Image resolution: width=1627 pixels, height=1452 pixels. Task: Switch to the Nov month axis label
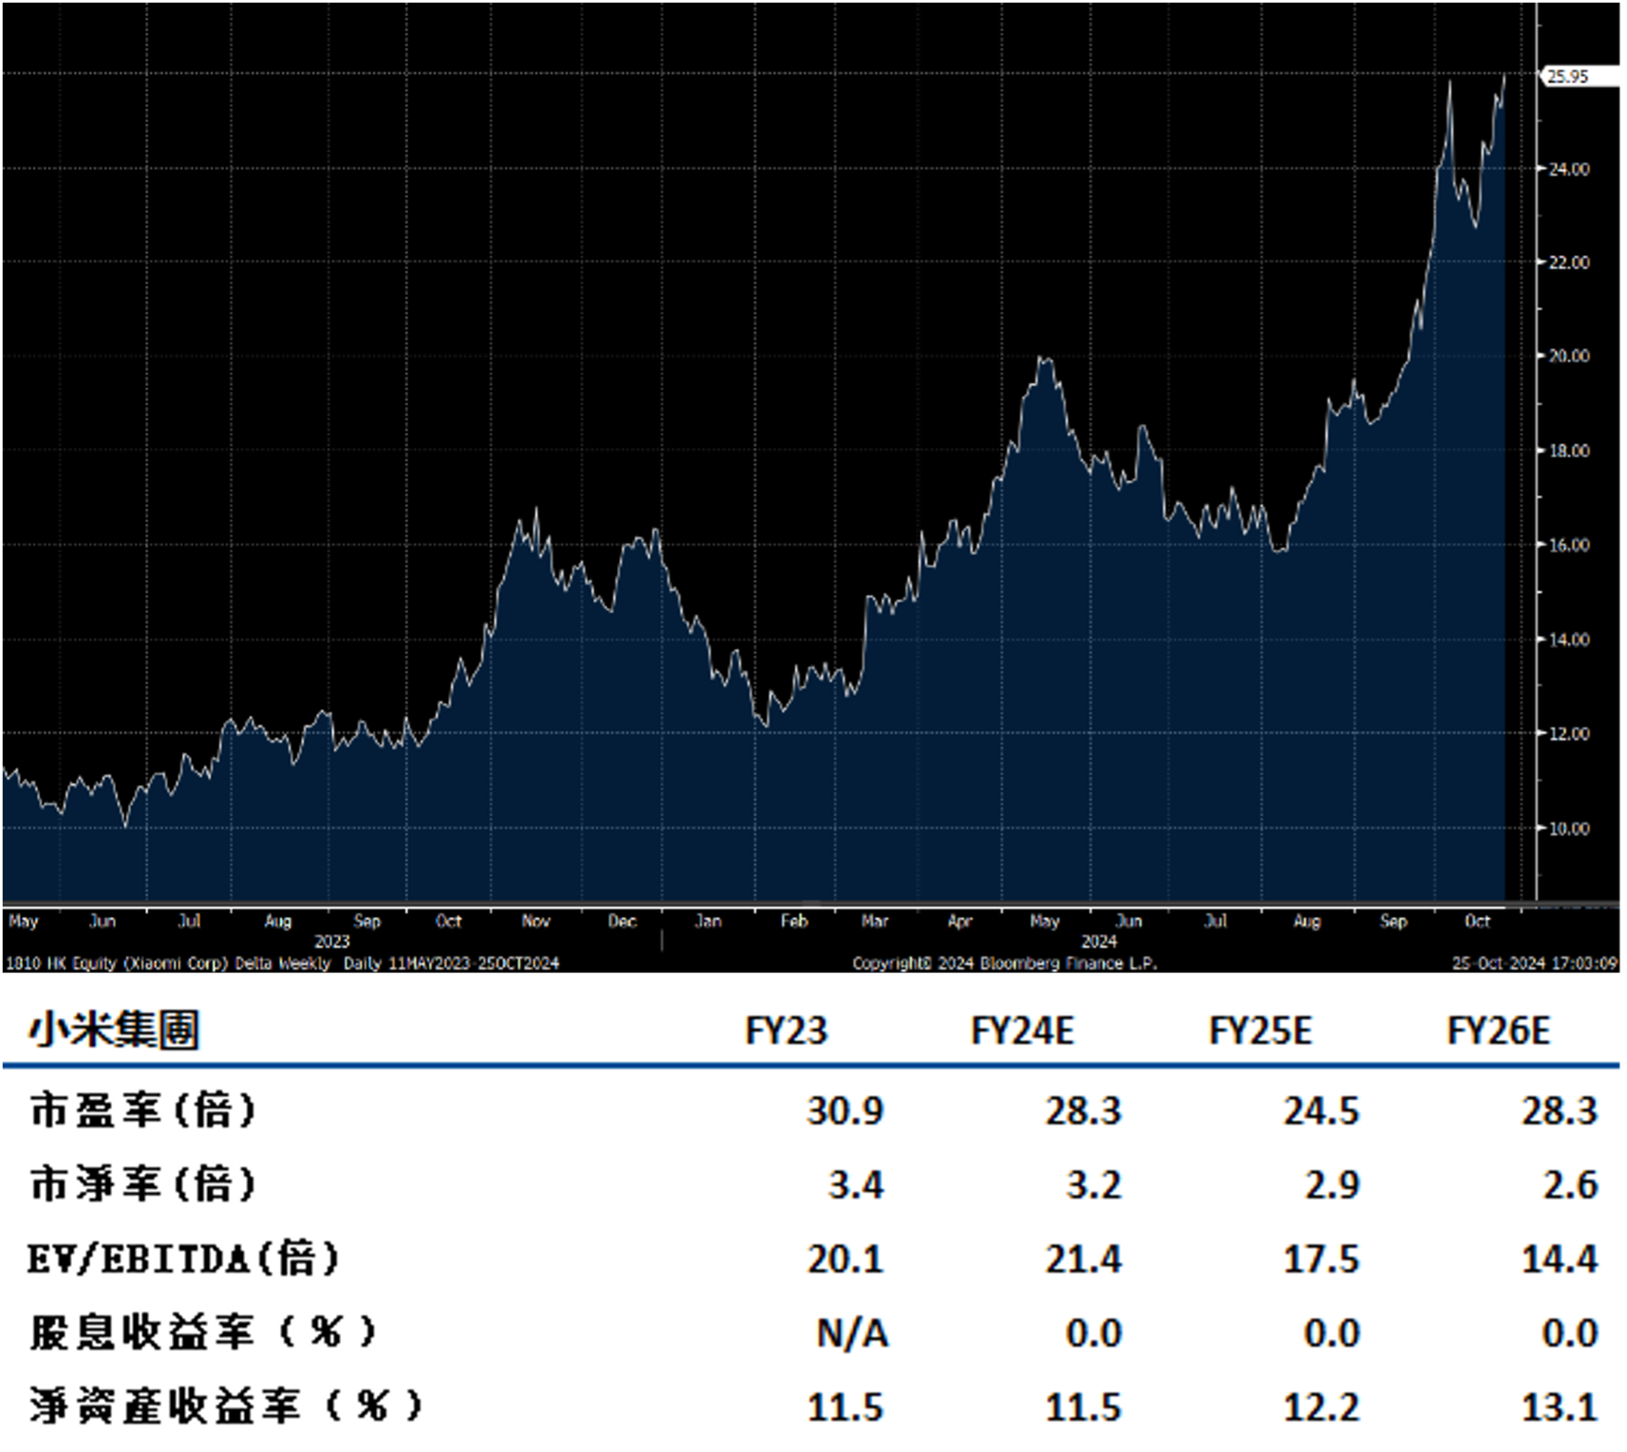[536, 921]
